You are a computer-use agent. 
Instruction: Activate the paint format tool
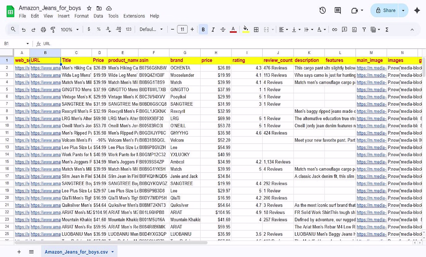coord(53,29)
